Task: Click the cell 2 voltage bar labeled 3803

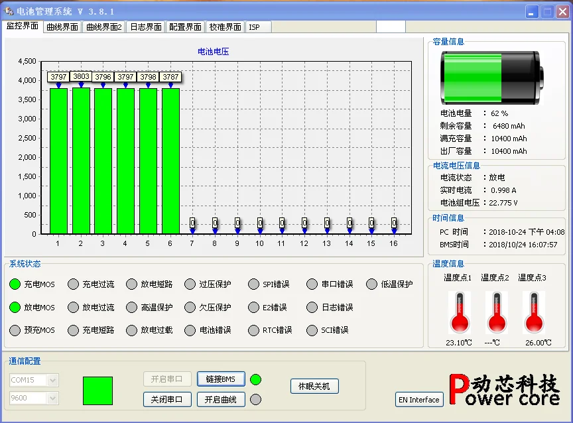Action: point(81,160)
